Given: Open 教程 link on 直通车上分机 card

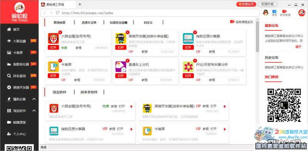Looking at the screenshot, I should pos(145,80).
